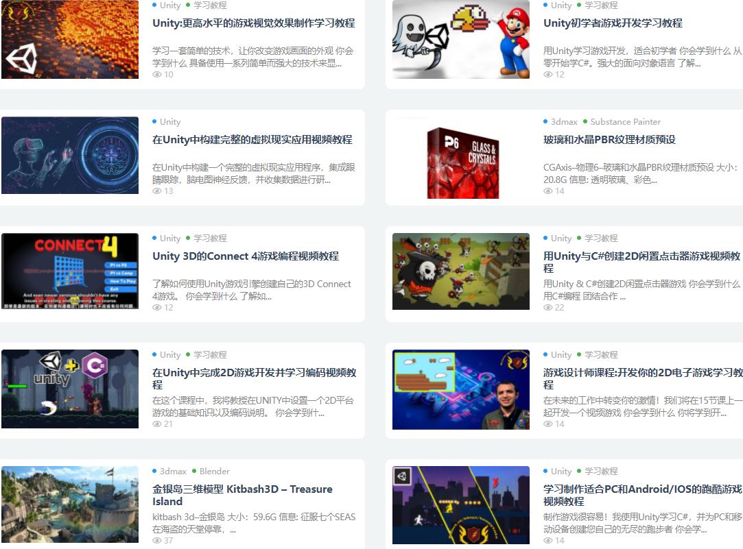
Task: Click views eye icon on game designer card
Action: click(x=547, y=424)
